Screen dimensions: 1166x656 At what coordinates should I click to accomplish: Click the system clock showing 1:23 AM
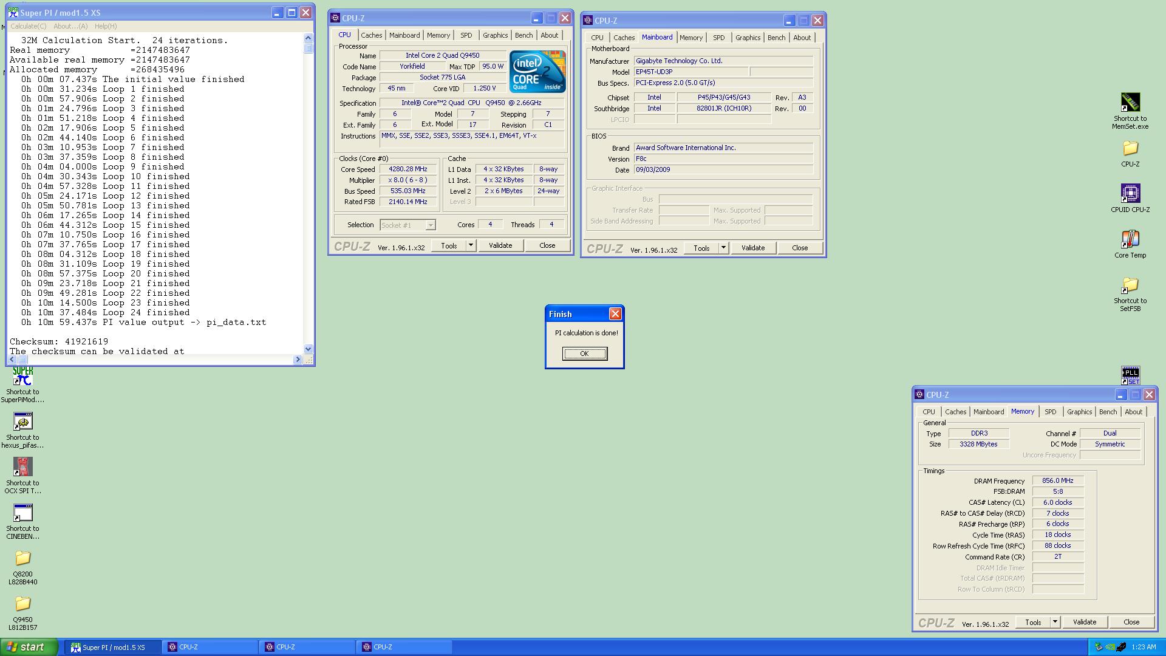pyautogui.click(x=1144, y=647)
